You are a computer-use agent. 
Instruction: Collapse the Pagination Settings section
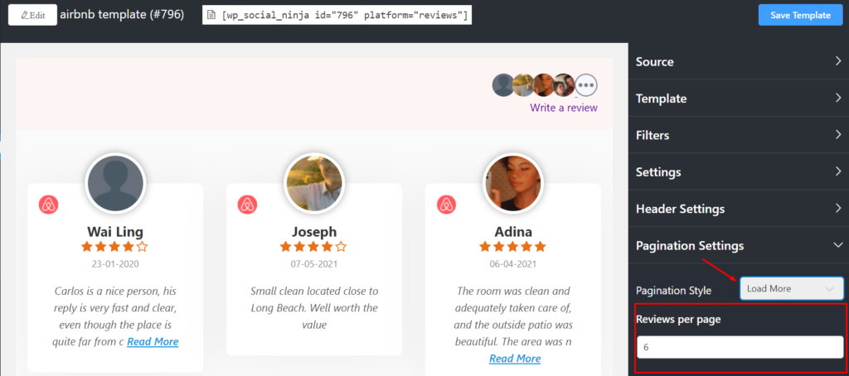739,245
